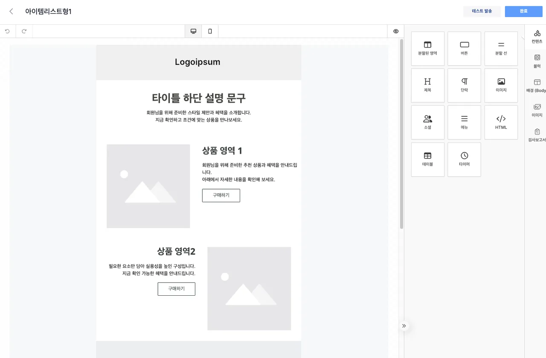Pick the 타이머 timer block
Viewport: 546px width, 358px height.
tap(464, 159)
